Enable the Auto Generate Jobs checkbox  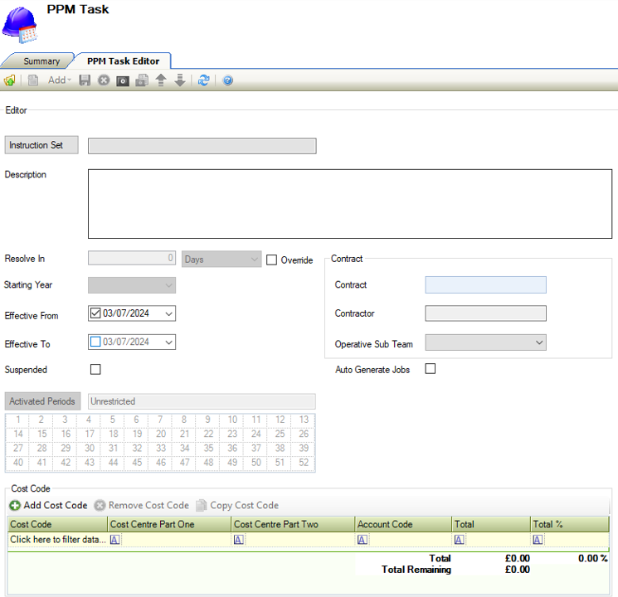(430, 369)
